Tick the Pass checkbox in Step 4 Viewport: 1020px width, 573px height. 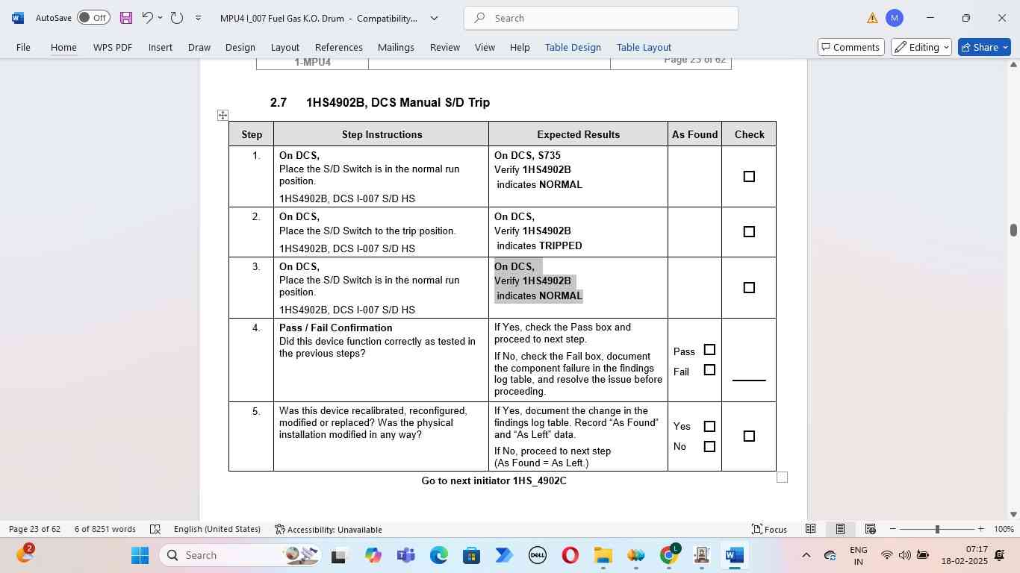pos(709,350)
